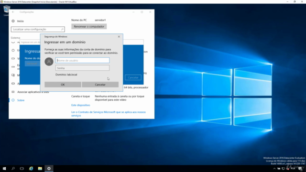Click the Associar aplicativos sidebar icon
The width and height of the screenshot is (306, 172).
point(13,92)
